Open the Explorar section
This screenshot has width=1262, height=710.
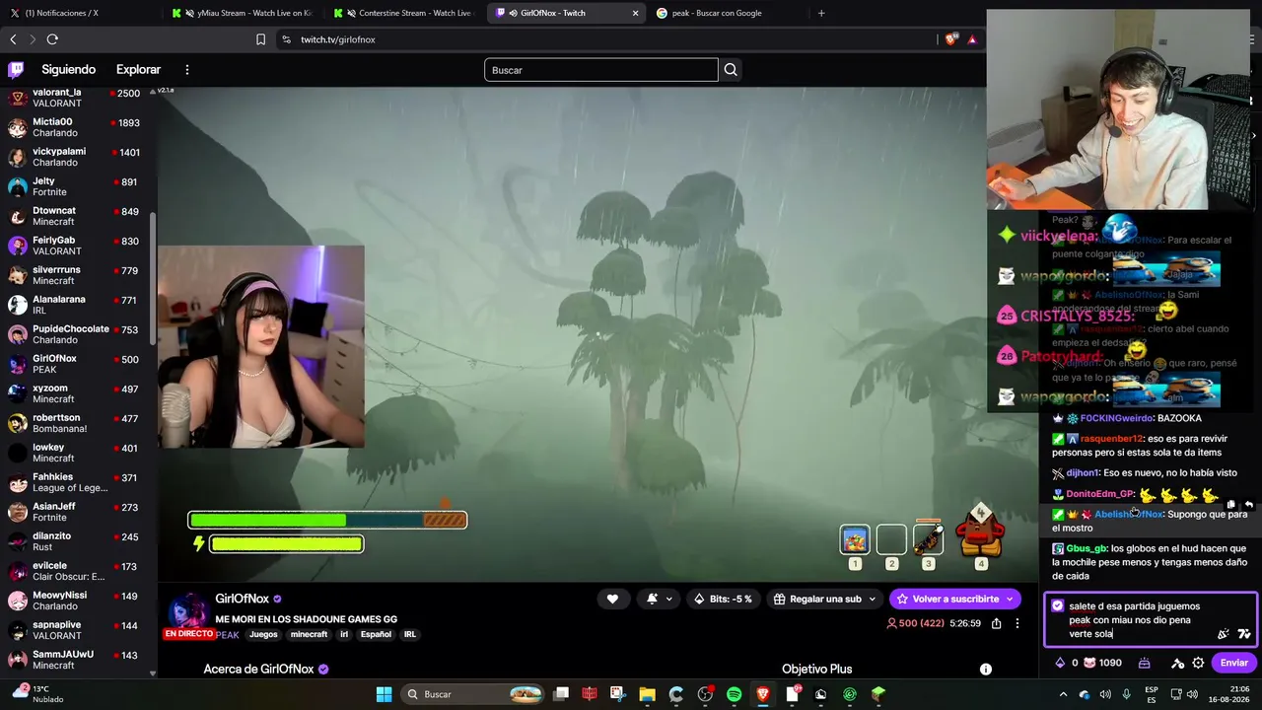pyautogui.click(x=138, y=70)
